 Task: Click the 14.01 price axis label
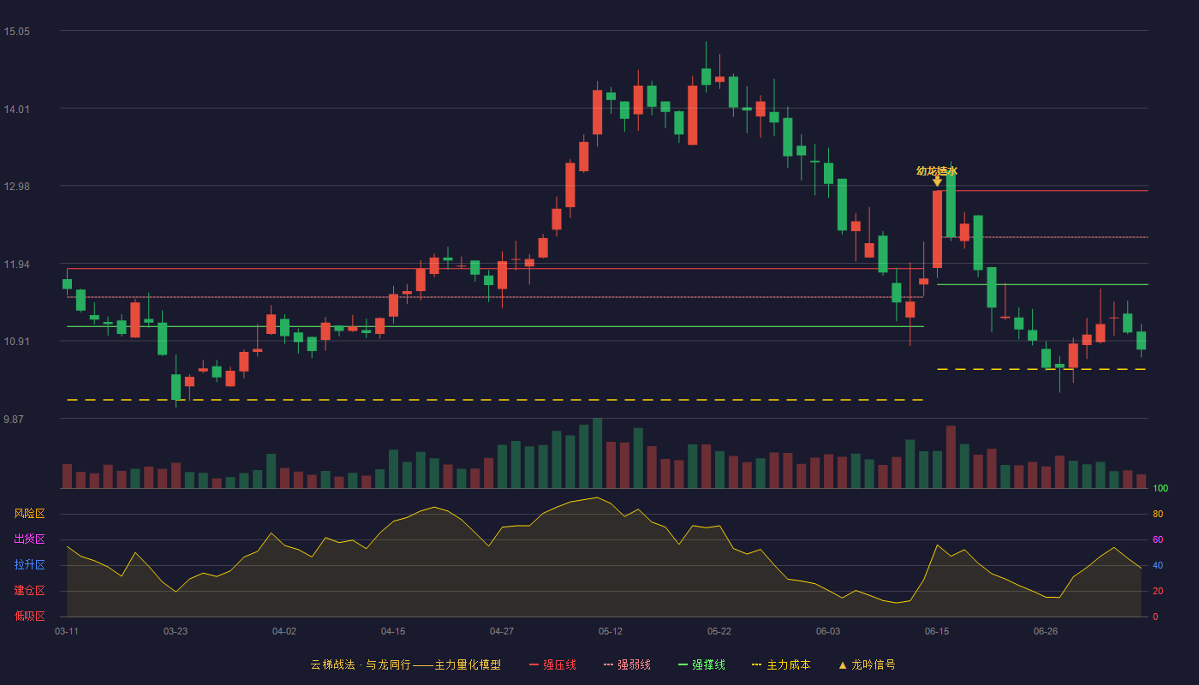click(x=16, y=109)
